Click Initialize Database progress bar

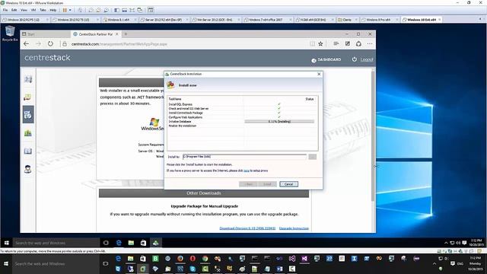click(279, 122)
